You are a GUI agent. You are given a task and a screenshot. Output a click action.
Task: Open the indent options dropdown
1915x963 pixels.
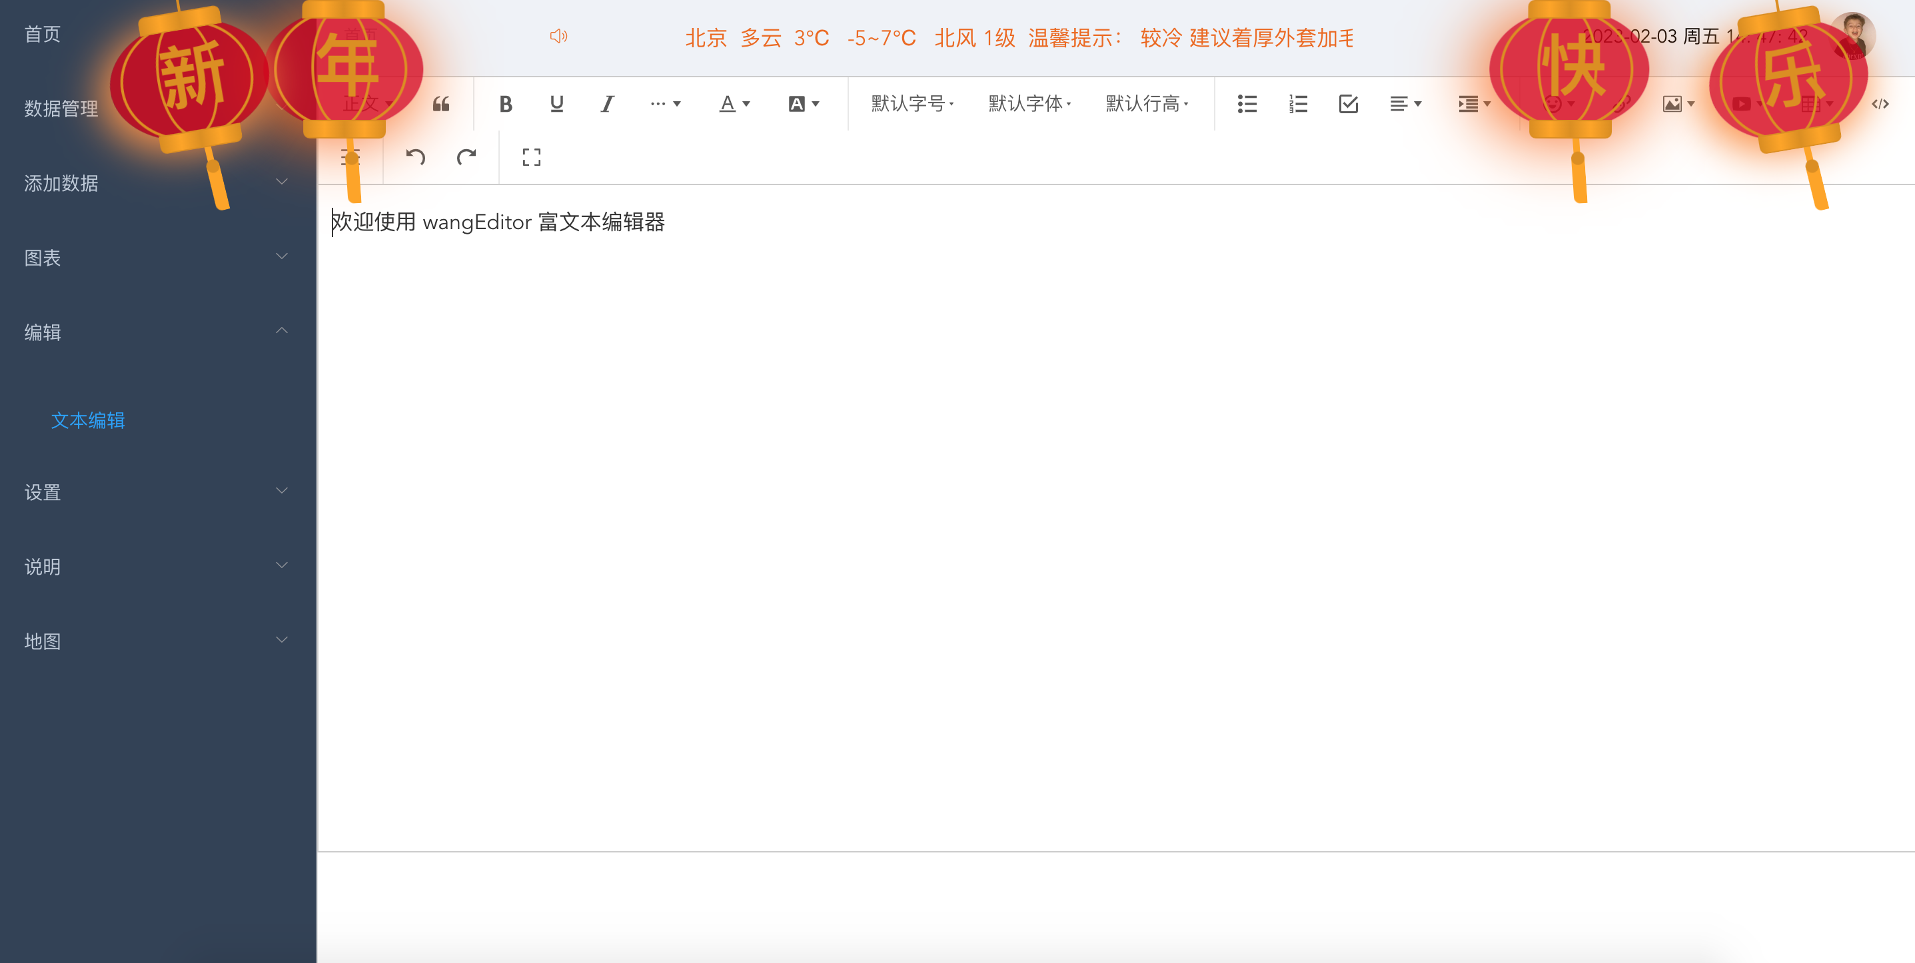click(1475, 104)
